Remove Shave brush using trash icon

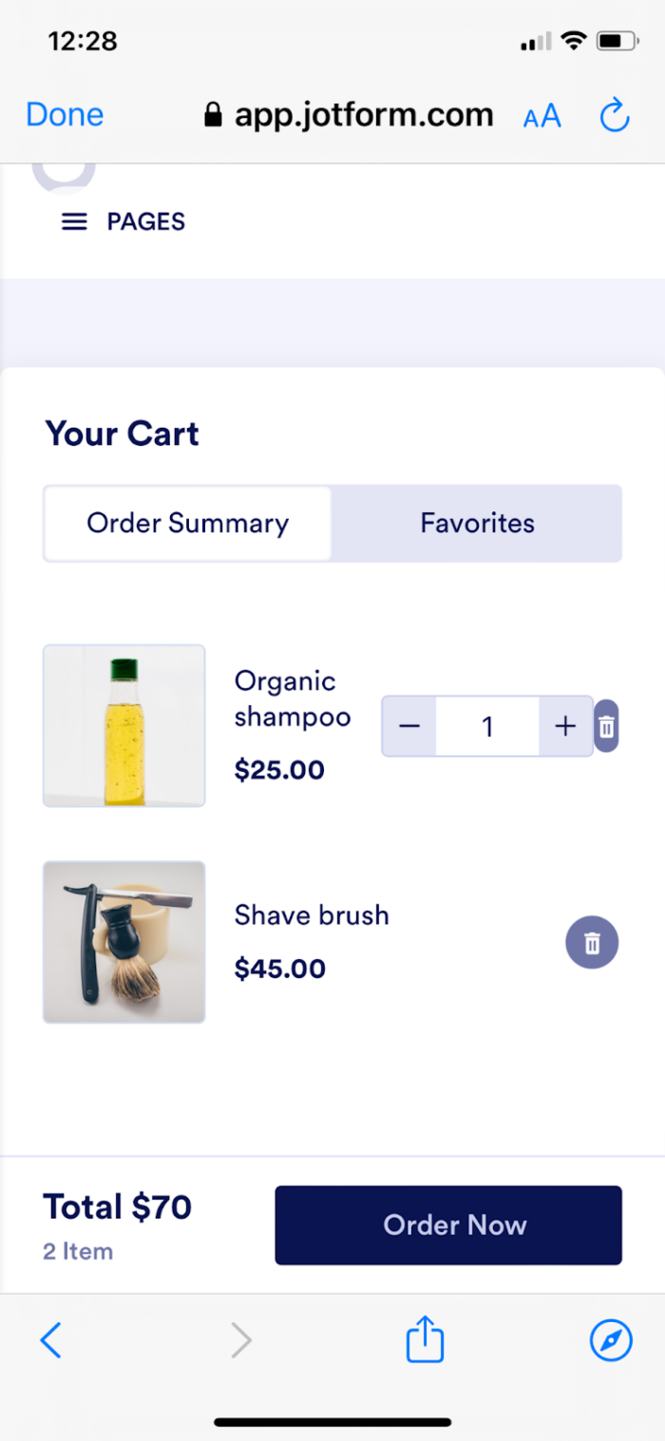coord(592,943)
